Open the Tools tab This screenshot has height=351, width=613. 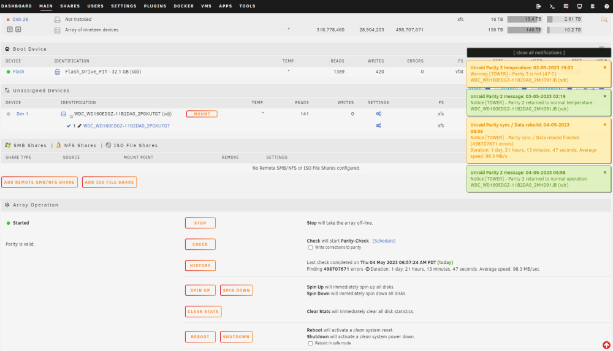coord(248,6)
